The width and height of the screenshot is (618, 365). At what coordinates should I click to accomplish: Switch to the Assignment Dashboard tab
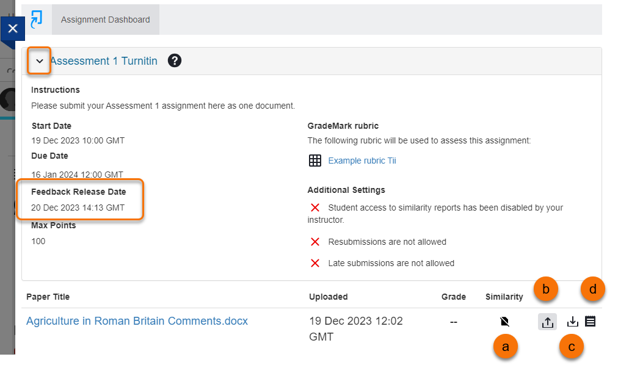tap(105, 20)
